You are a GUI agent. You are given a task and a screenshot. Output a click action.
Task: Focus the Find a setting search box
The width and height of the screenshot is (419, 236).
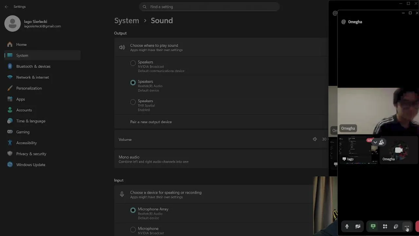(209, 7)
